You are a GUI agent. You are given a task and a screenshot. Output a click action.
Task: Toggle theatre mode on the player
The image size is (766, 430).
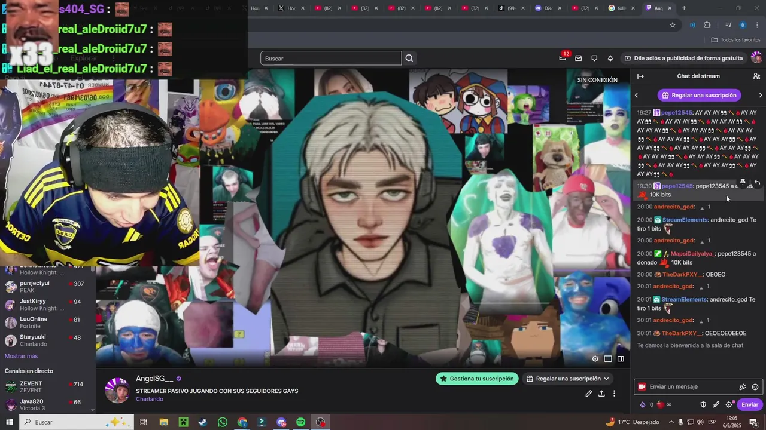[608, 359]
